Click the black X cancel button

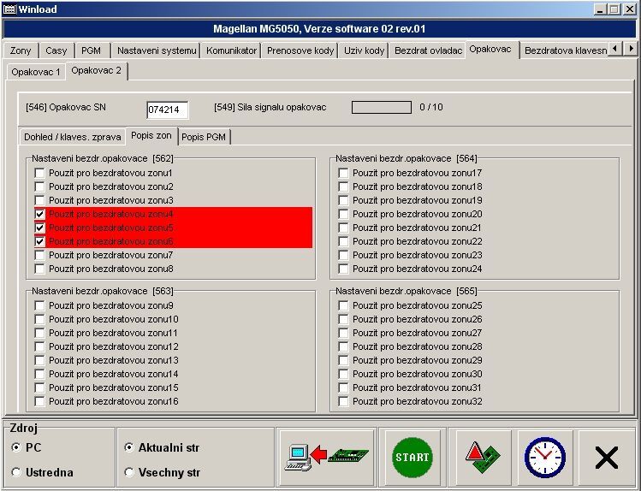click(x=606, y=458)
